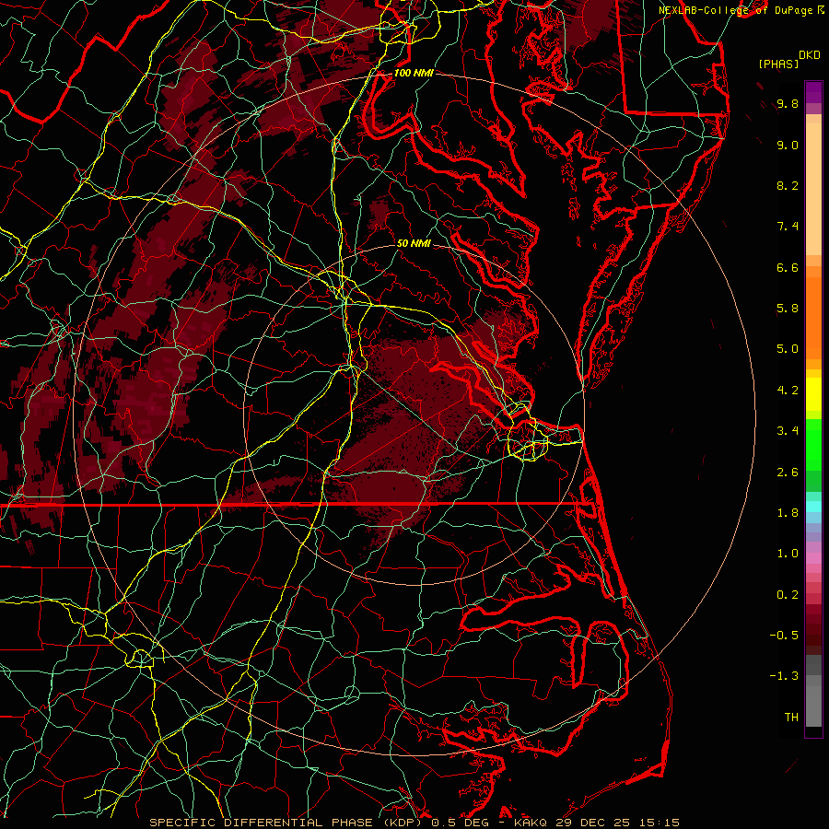The width and height of the screenshot is (829, 829).
Task: Click the [PHAS] units label
Action: click(x=778, y=64)
